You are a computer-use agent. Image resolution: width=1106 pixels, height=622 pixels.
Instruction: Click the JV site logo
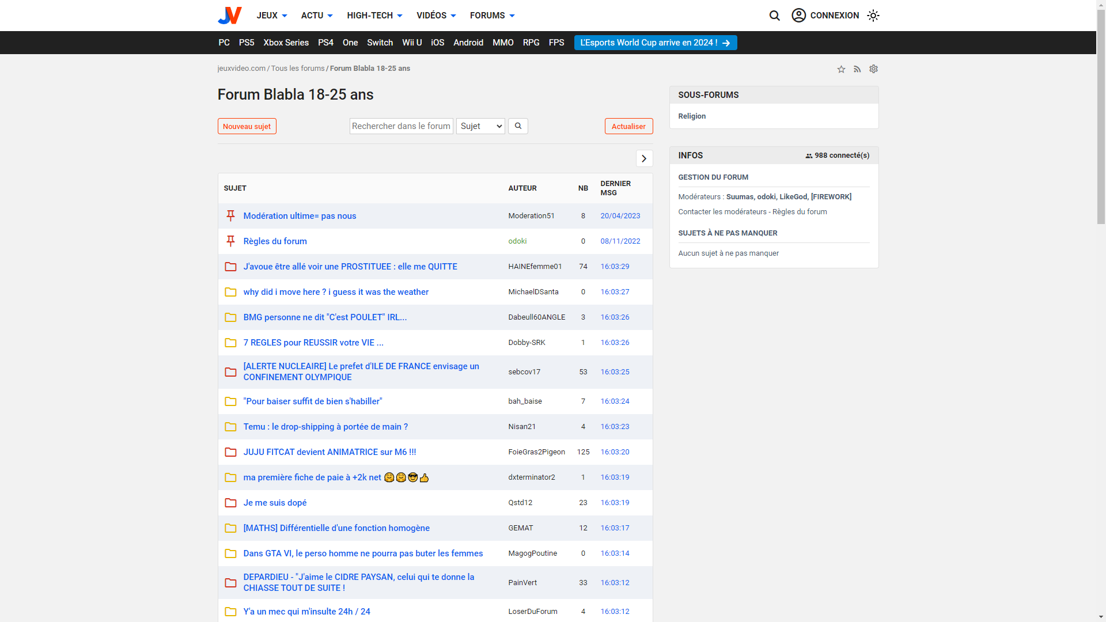click(229, 16)
